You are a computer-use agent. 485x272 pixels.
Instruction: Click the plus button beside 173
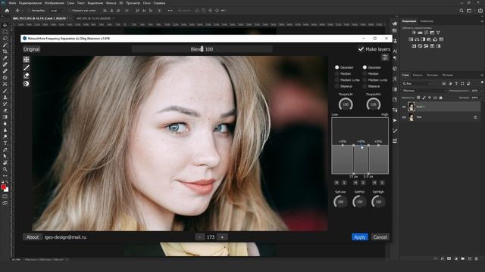coord(222,236)
